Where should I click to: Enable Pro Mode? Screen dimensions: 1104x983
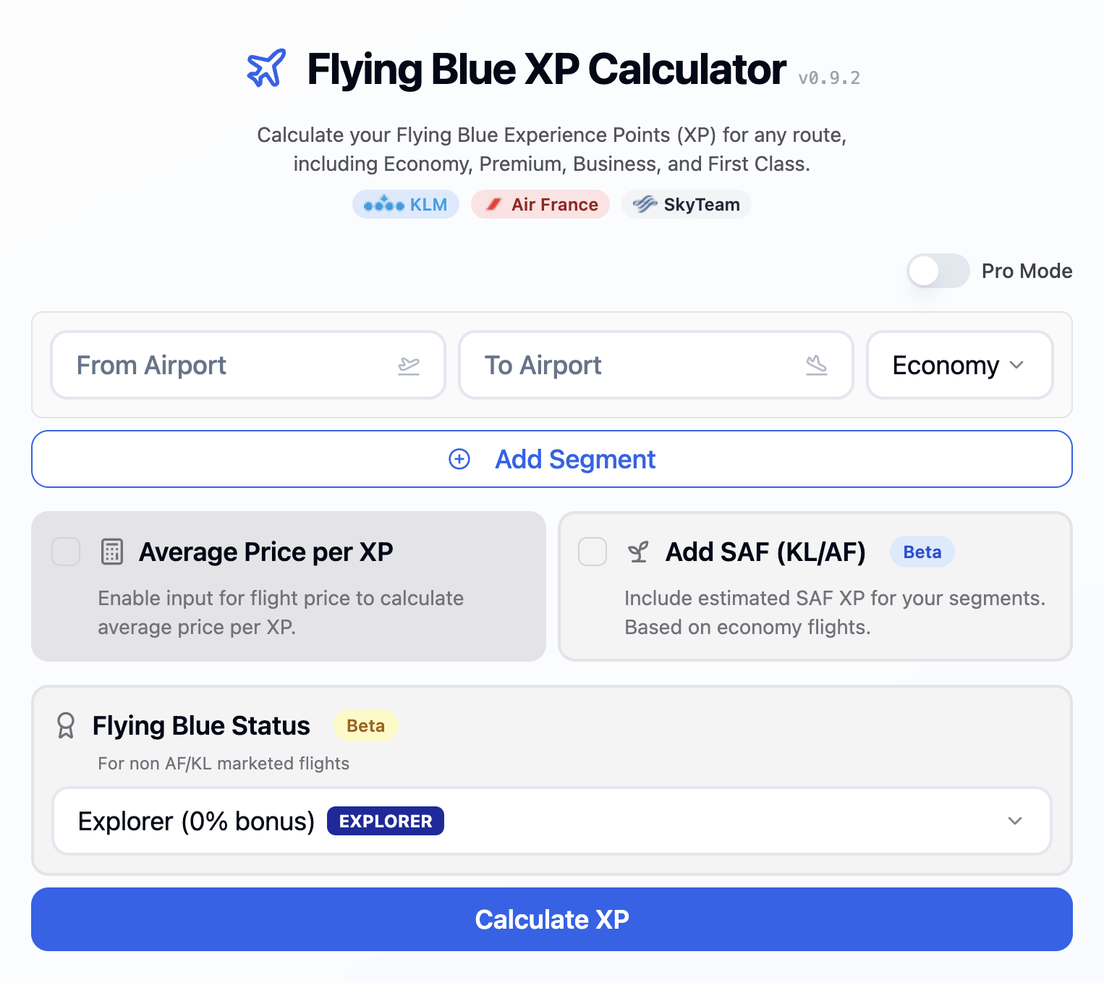(x=938, y=271)
